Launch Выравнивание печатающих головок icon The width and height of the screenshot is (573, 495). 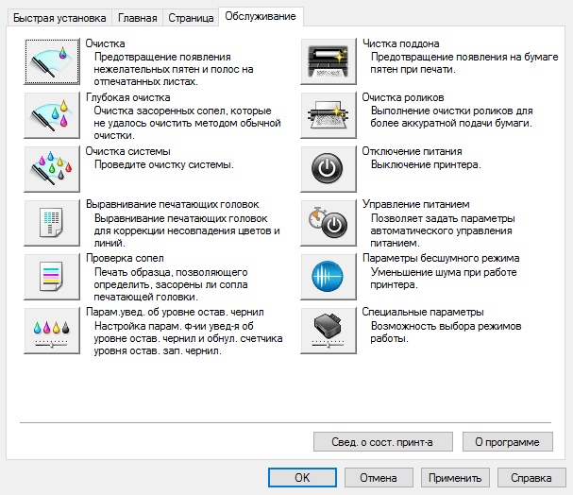(52, 223)
